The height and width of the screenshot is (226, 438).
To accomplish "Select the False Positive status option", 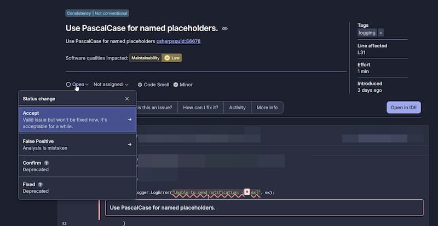I will pyautogui.click(x=77, y=144).
